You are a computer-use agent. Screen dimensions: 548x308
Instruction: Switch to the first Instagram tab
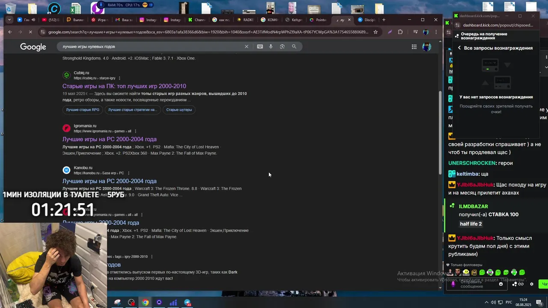click(x=148, y=20)
